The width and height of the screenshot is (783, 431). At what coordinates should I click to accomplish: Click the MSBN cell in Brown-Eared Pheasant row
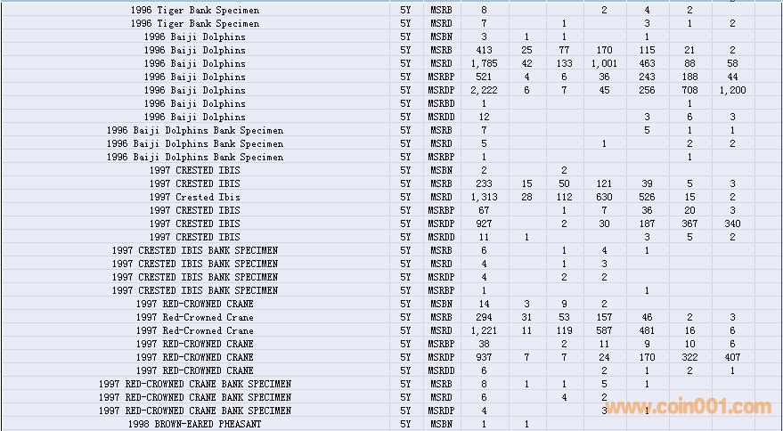click(x=440, y=424)
